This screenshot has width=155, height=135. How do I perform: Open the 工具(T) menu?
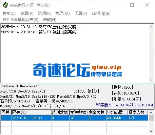pos(81,13)
